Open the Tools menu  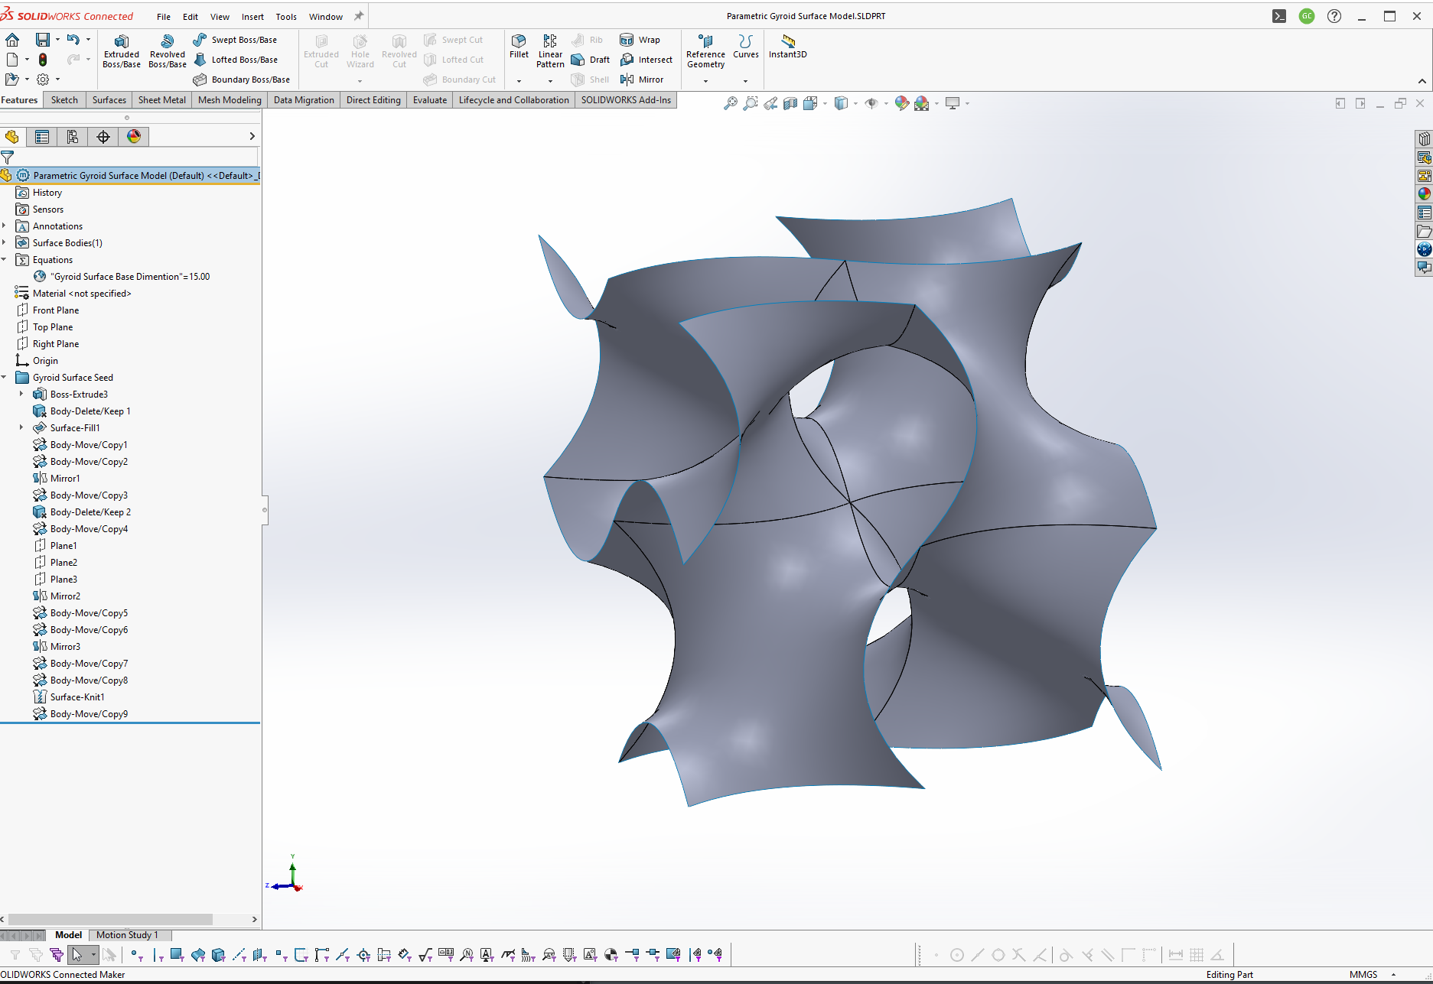click(x=286, y=17)
